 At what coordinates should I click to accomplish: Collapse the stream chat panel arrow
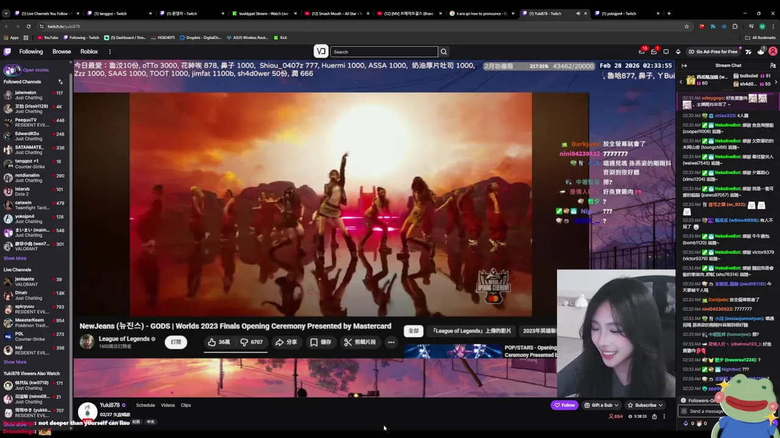(x=684, y=66)
